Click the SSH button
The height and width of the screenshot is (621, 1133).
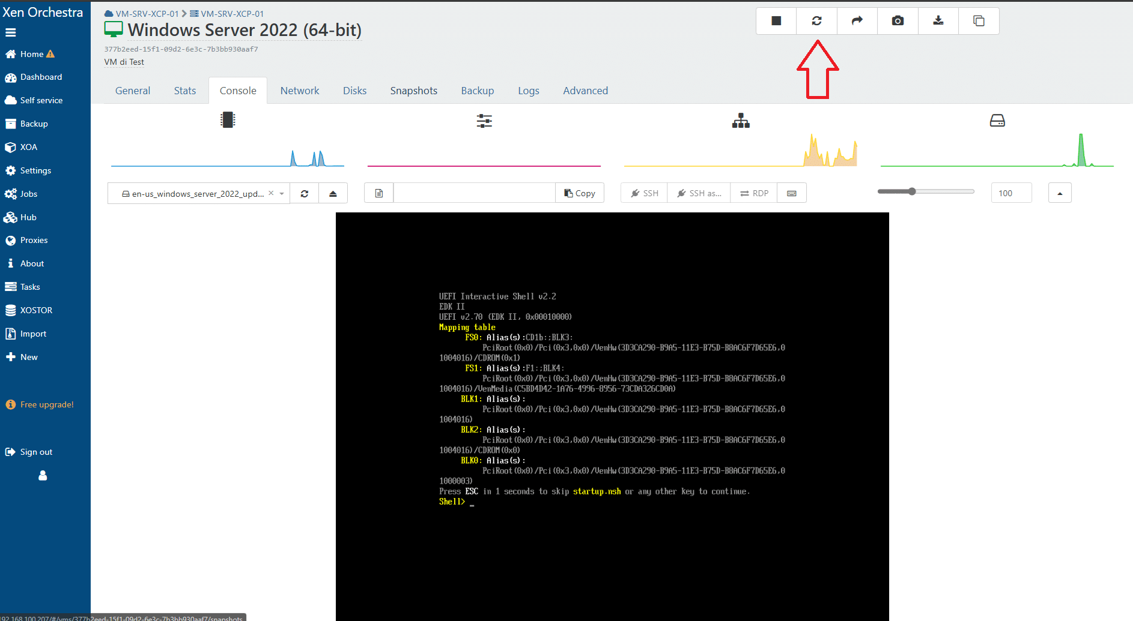pos(645,193)
